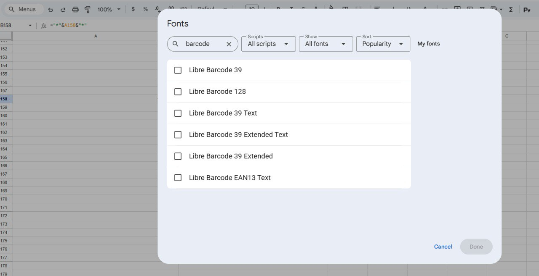This screenshot has width=539, height=276.
Task: Enable the Libre Barcode EAN13 Text checkbox
Action: tap(178, 178)
